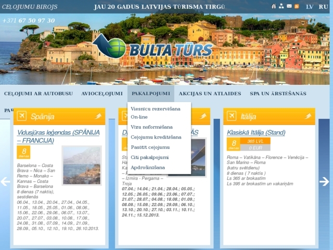The width and height of the screenshot is (333, 250).
Task: Open the orange RSS feed icon
Action: (297, 6)
